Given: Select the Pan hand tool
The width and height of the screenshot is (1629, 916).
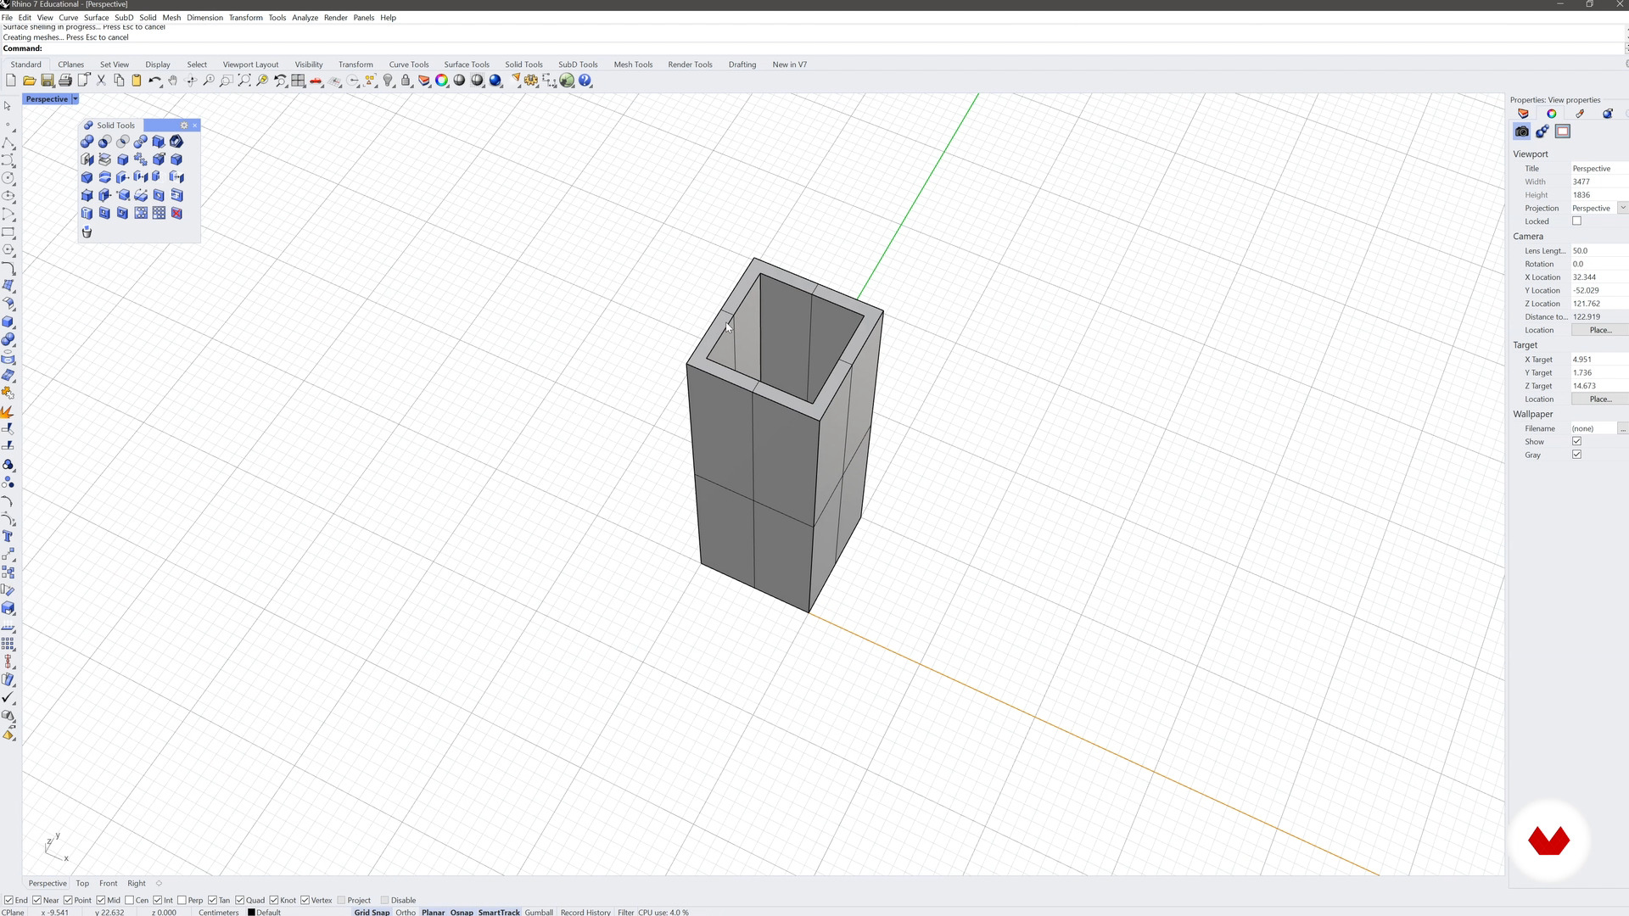Looking at the screenshot, I should [x=173, y=81].
